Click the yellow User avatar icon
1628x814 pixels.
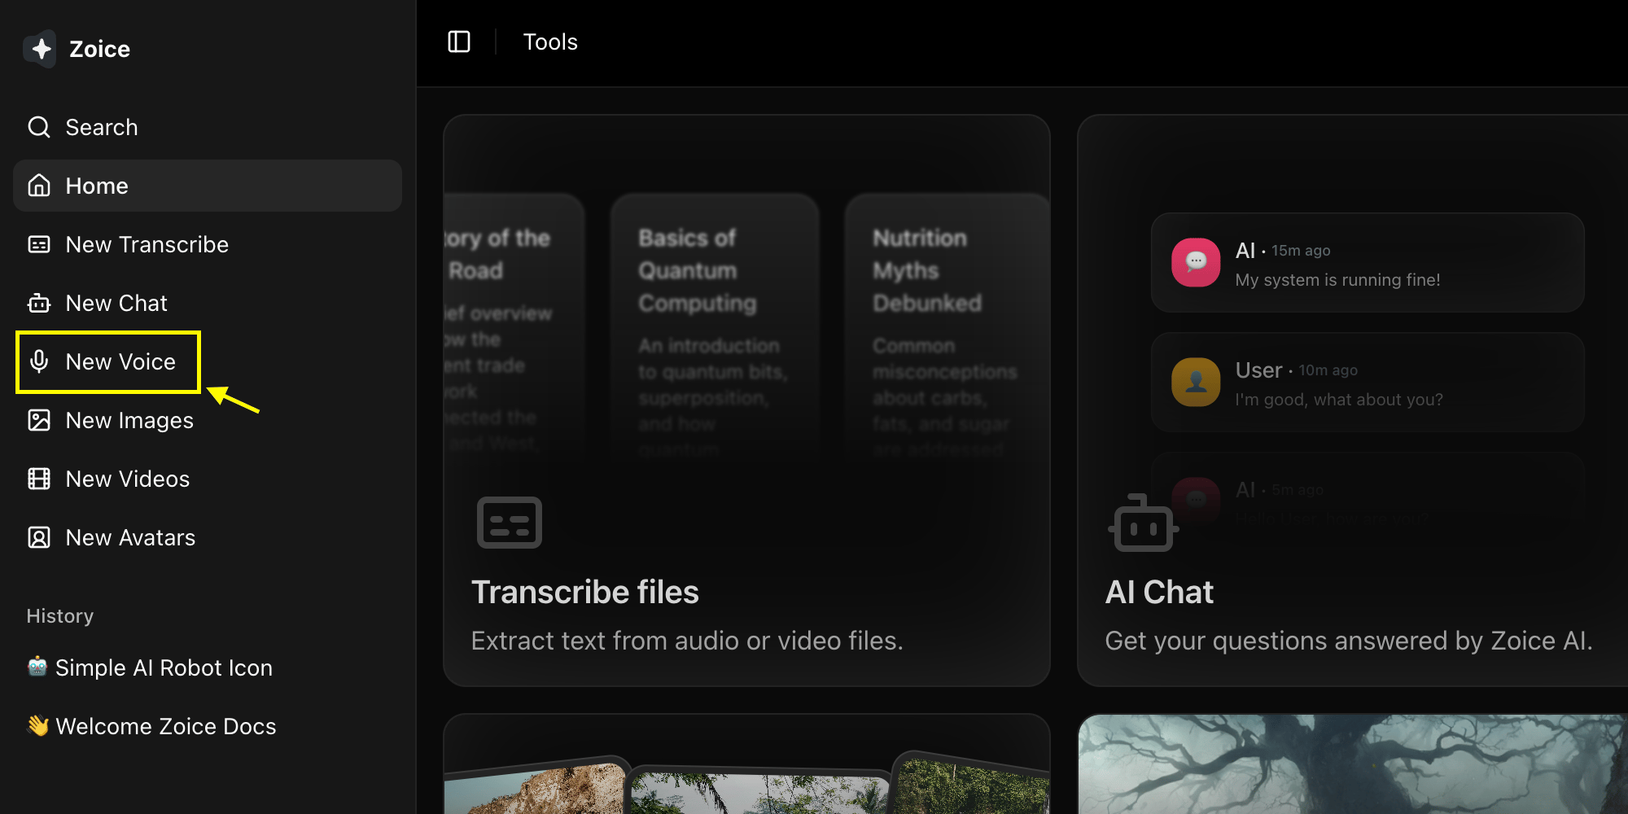point(1196,382)
